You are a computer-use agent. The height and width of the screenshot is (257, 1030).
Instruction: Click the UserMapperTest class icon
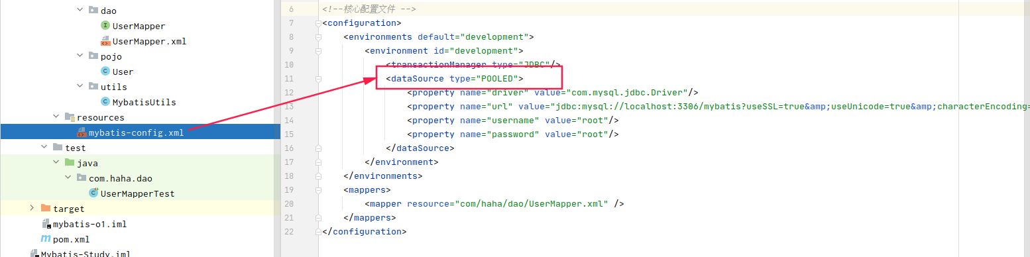pyautogui.click(x=93, y=193)
